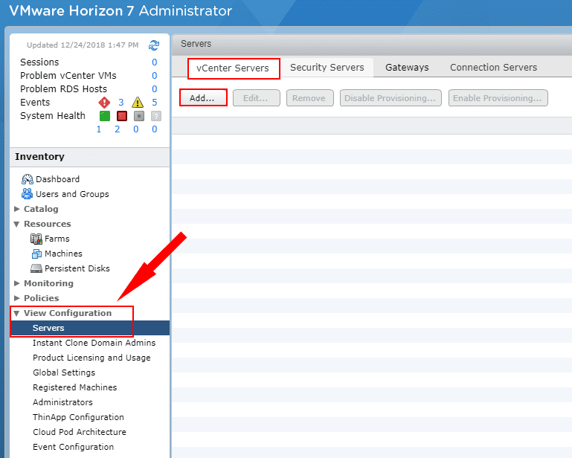This screenshot has height=458, width=572.
Task: Select Dashboard in the inventory
Action: pyautogui.click(x=57, y=179)
